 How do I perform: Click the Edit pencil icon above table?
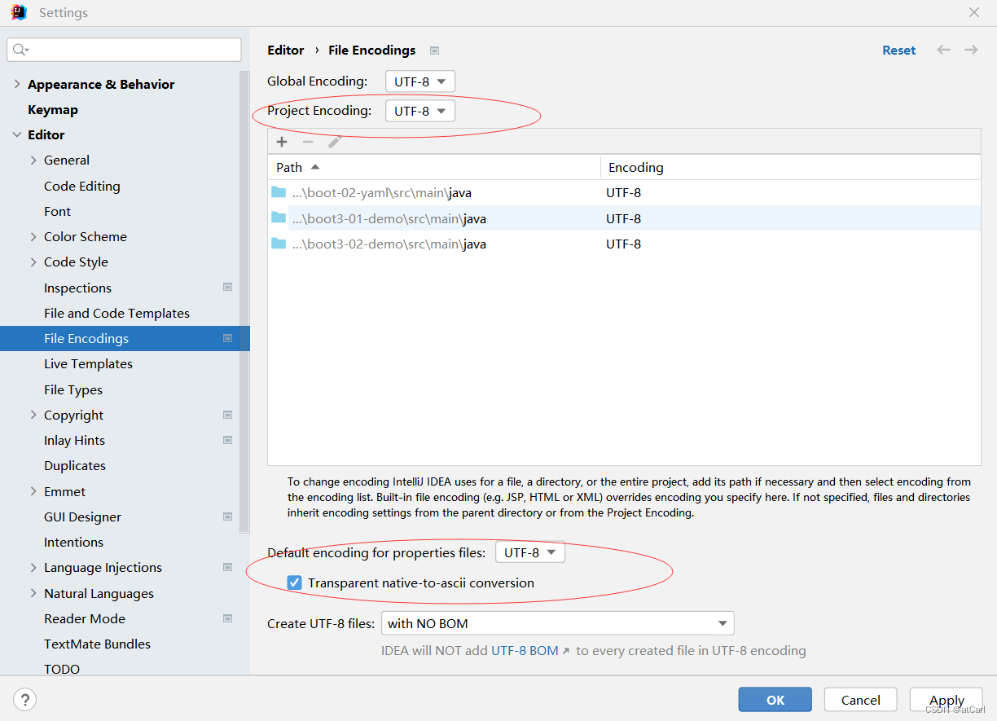[x=334, y=142]
